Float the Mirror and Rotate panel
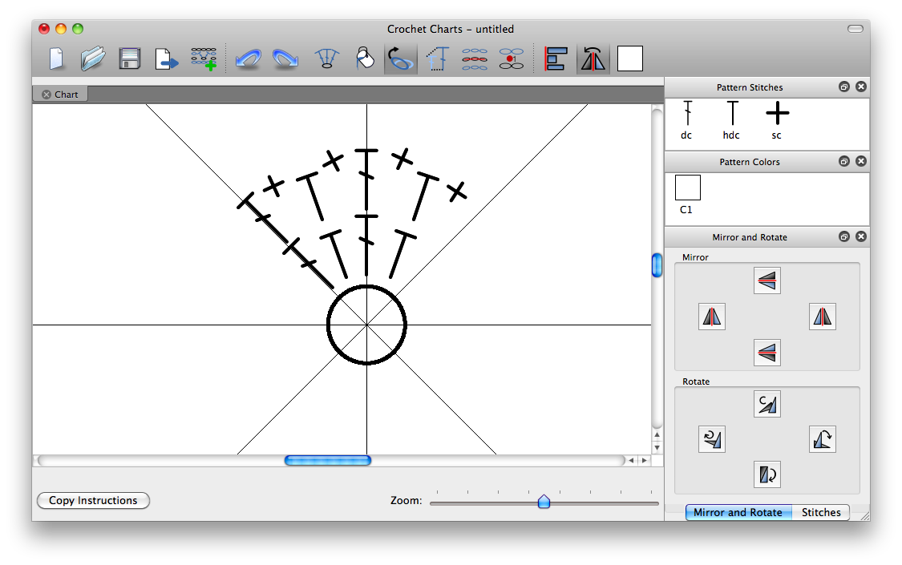902x565 pixels. [x=844, y=236]
